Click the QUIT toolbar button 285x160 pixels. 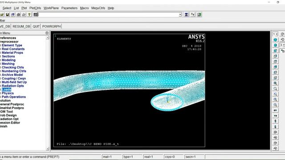click(x=36, y=26)
